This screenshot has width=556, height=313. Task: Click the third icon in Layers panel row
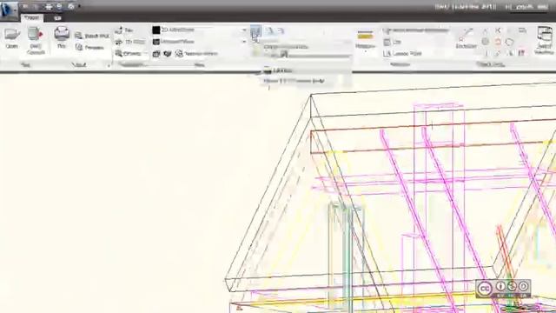coord(281,31)
